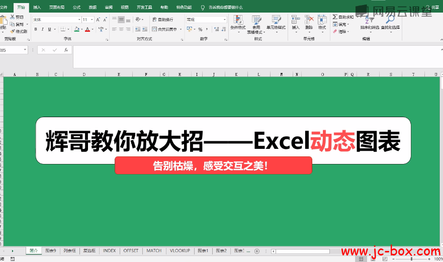Open Find & Select (查找和选择)
The image size is (443, 262).
pyautogui.click(x=390, y=24)
